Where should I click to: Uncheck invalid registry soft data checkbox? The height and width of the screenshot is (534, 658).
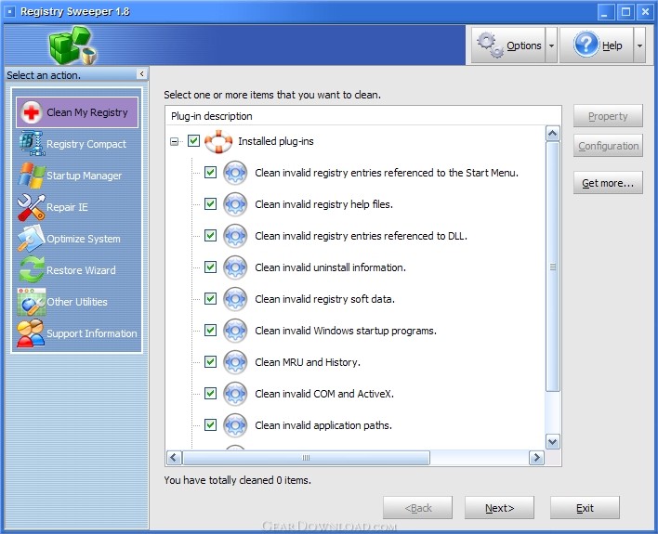coord(210,299)
